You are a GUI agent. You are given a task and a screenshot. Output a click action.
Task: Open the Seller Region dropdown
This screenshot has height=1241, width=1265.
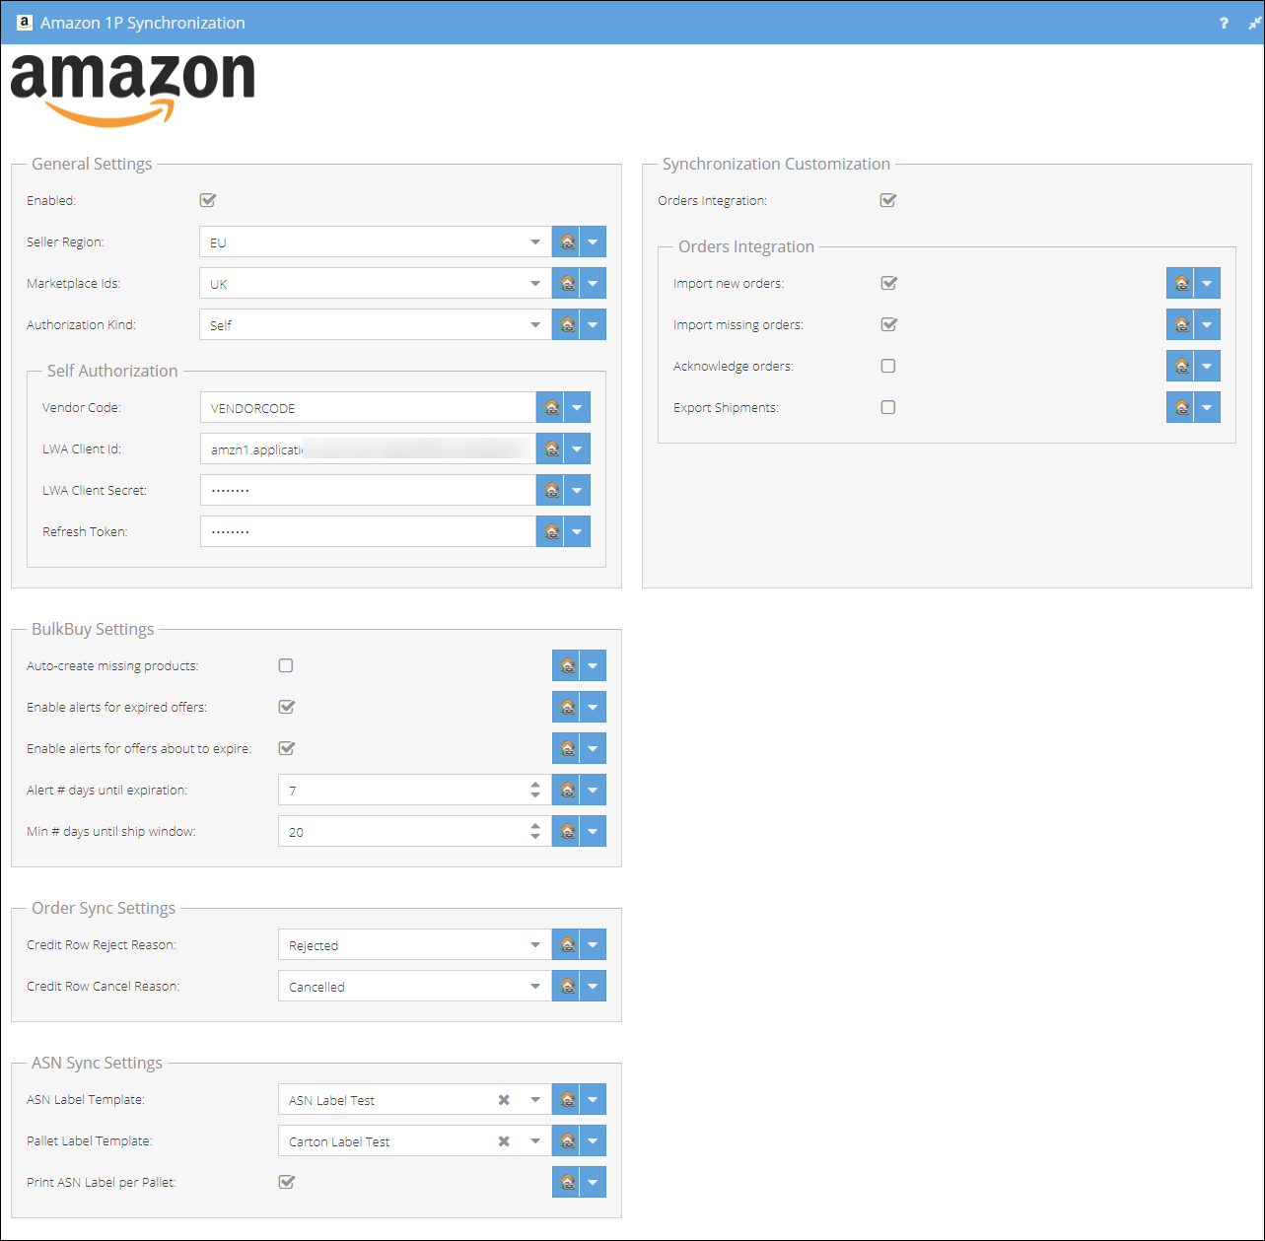pos(535,242)
